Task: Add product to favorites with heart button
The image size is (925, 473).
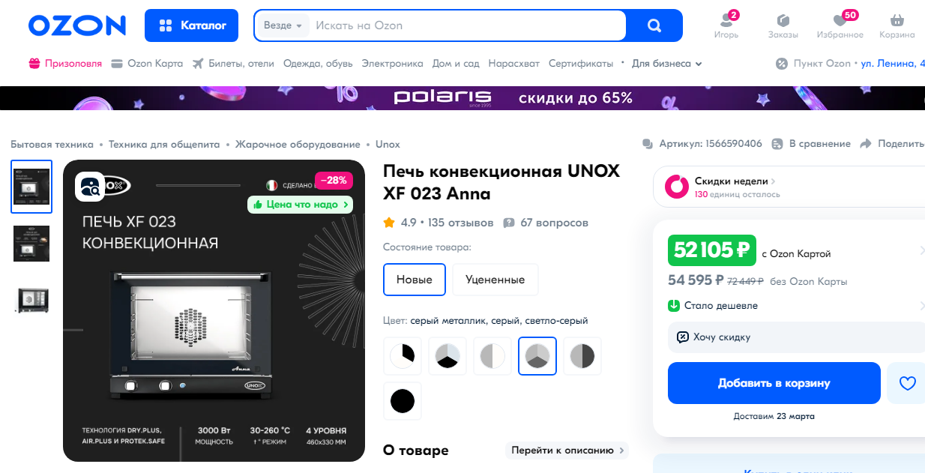Action: point(907,383)
